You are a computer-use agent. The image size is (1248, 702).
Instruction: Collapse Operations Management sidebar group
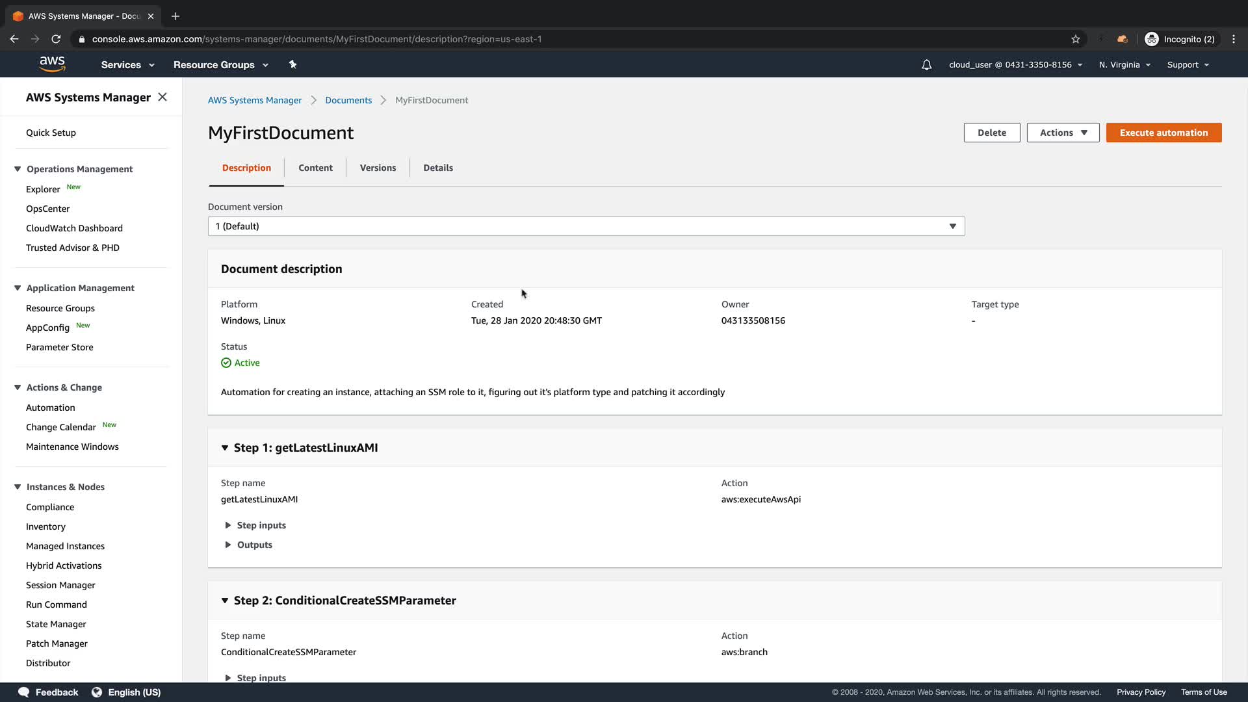click(x=18, y=169)
